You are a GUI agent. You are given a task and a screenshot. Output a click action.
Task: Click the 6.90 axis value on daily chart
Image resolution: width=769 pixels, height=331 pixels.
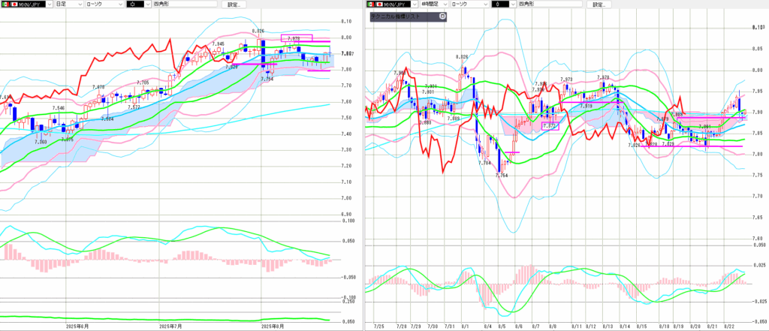345,215
